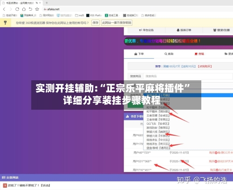This screenshot has width=233, height=190.
Task: Click the purchase link ending in ESP天卡
Action: pos(221,162)
